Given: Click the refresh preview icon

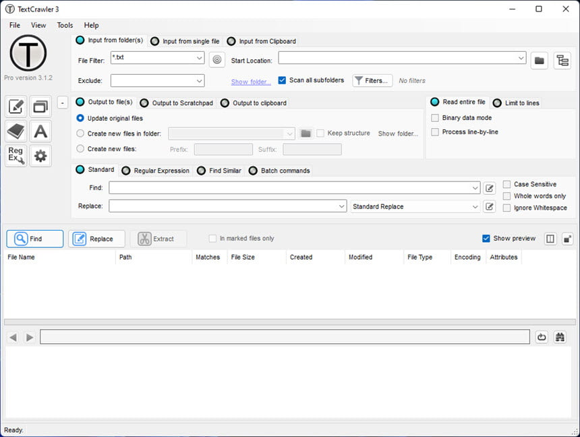Looking at the screenshot, I should click(542, 337).
